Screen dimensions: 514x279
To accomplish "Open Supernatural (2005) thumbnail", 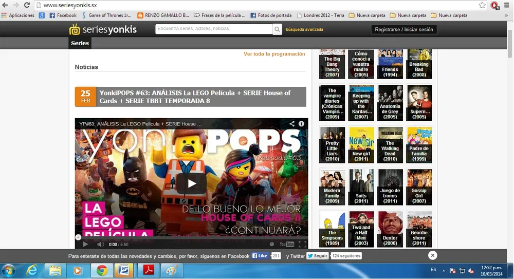I will tap(419, 103).
